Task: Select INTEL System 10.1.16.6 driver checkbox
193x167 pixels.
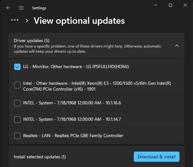Action: click(x=17, y=103)
